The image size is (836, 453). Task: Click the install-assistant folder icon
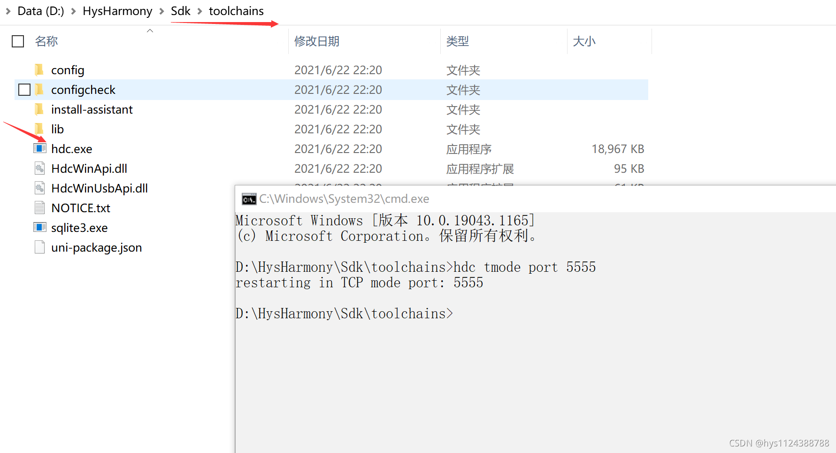pyautogui.click(x=39, y=109)
